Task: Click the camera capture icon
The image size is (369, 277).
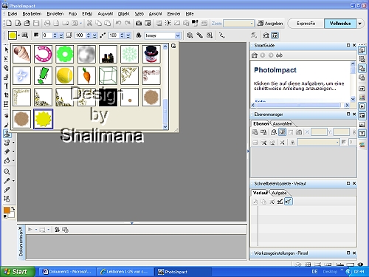Action: click(139, 23)
